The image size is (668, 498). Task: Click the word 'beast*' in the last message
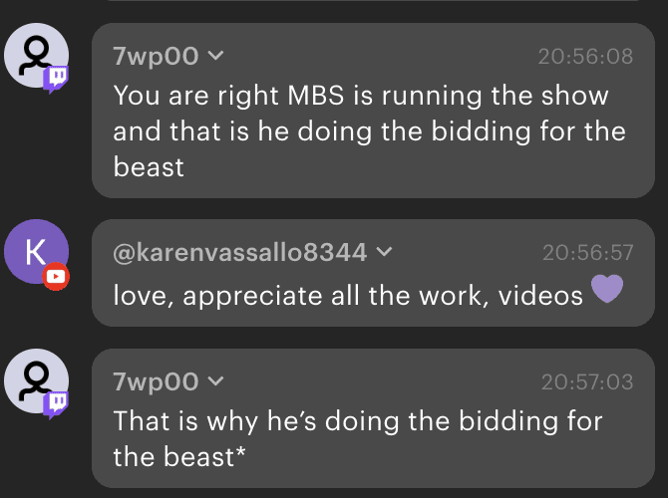tap(205, 457)
